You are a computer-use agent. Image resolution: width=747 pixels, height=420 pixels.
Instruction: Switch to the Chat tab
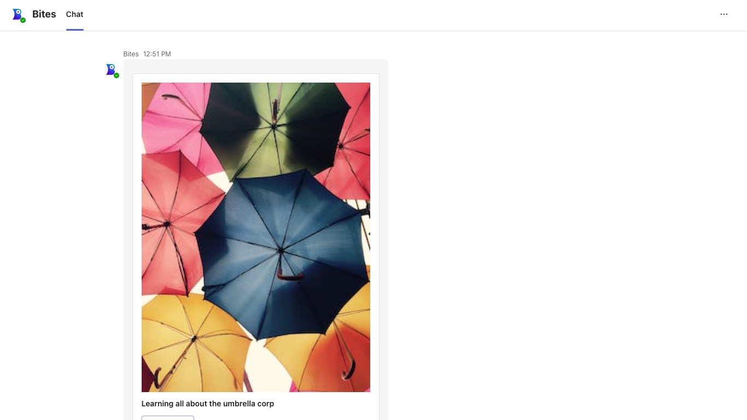tap(74, 14)
